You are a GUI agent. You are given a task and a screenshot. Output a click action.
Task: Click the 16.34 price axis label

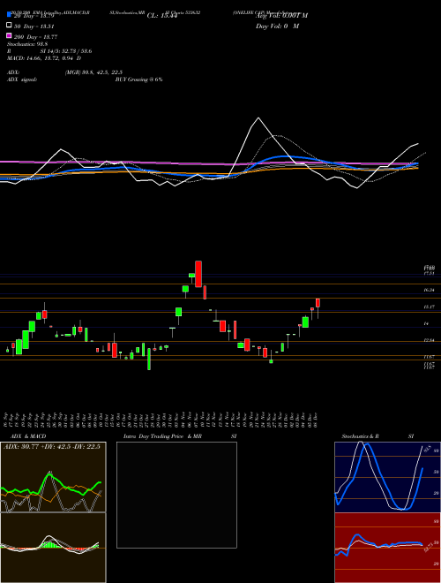point(430,290)
